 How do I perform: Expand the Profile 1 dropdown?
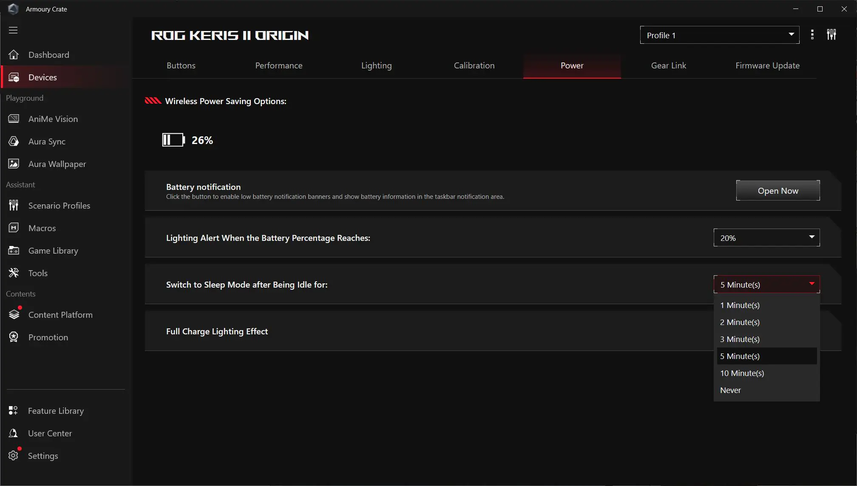click(x=719, y=35)
